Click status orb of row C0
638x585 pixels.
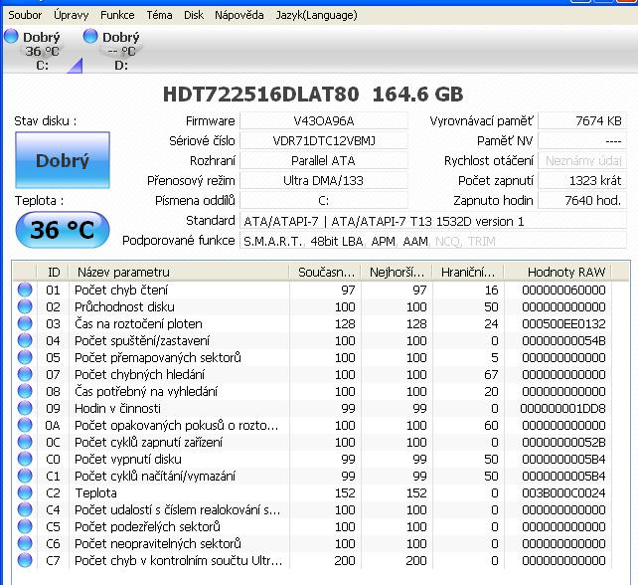(25, 459)
